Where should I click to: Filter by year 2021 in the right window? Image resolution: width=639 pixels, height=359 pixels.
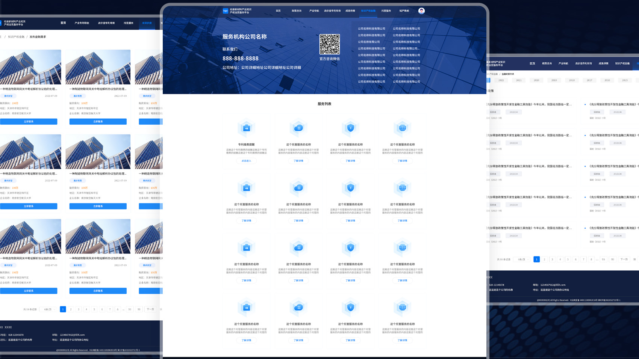click(x=519, y=80)
